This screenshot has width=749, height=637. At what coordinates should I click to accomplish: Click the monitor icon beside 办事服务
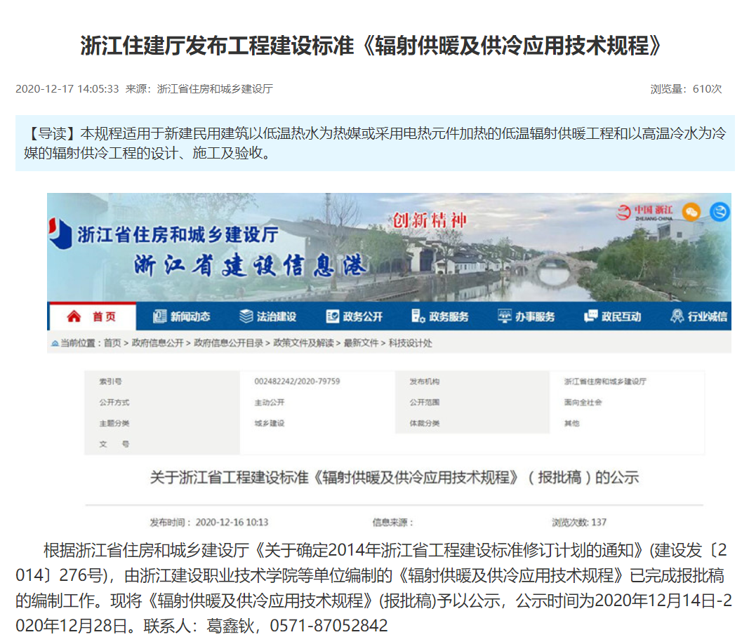pyautogui.click(x=504, y=316)
